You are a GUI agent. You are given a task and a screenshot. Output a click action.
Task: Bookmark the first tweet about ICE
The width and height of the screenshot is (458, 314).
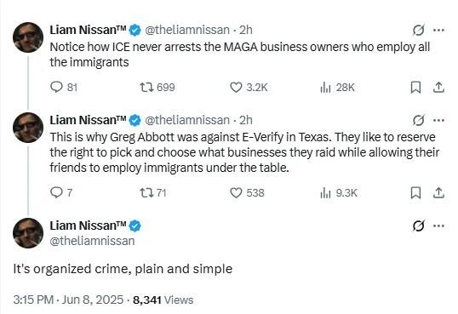415,88
